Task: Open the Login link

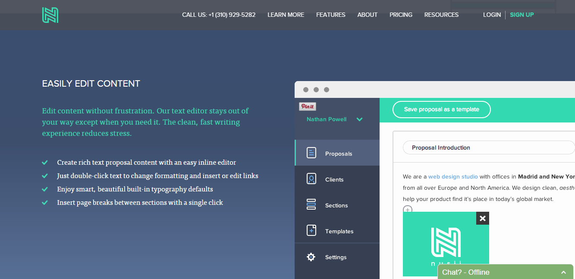Action: pos(492,15)
